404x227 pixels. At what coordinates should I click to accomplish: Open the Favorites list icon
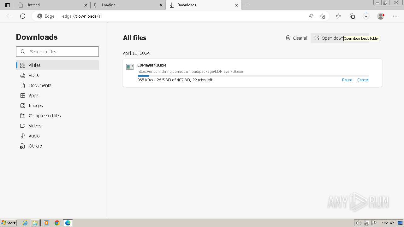(x=338, y=16)
